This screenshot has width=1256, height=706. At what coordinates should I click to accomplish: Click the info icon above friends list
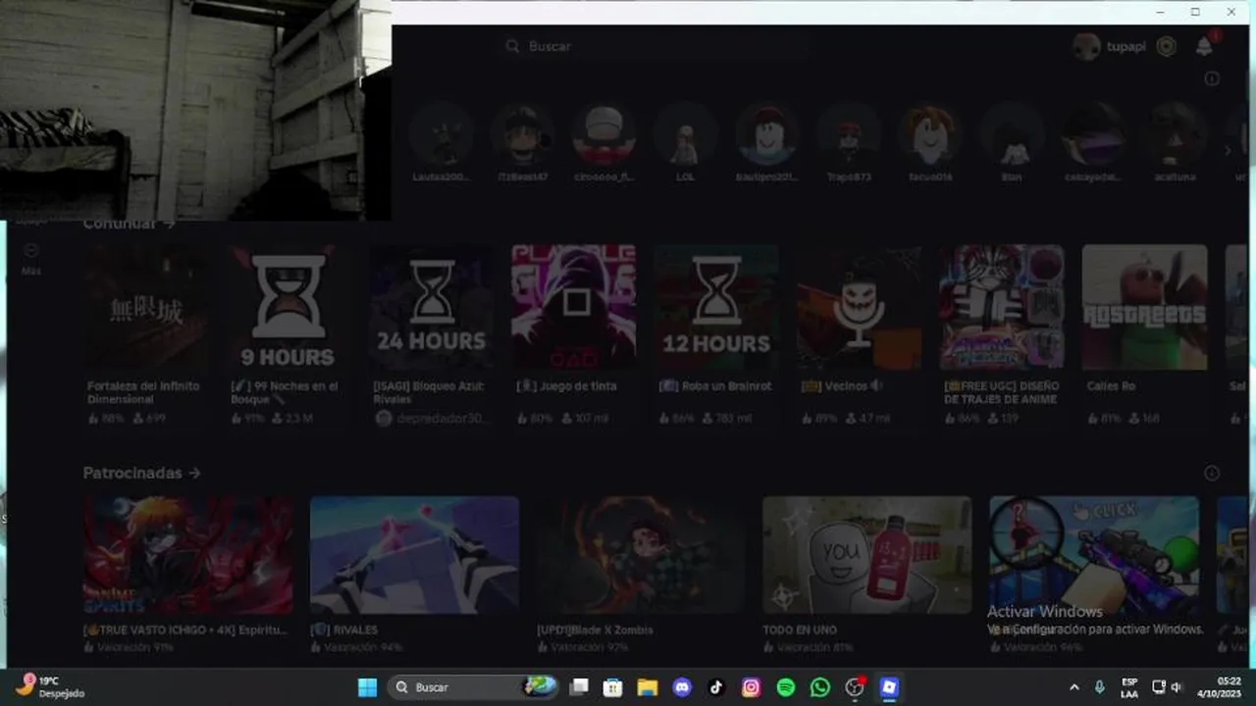pos(1212,78)
